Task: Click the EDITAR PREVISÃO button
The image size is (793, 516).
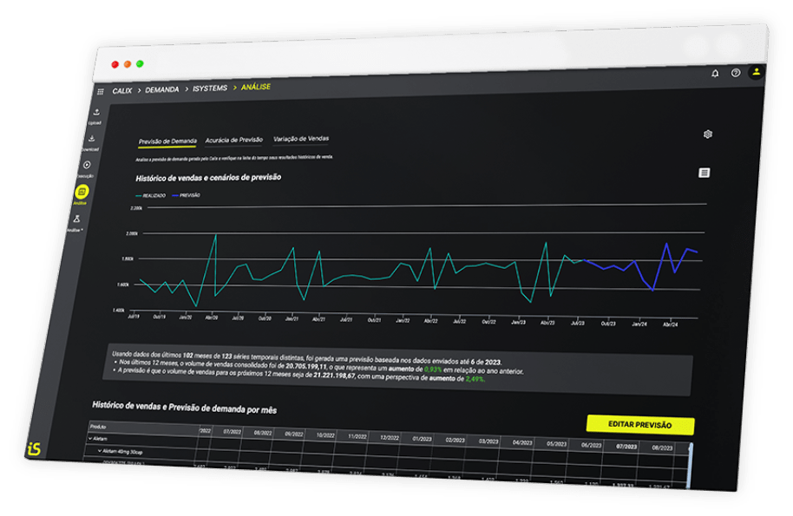Action: pyautogui.click(x=640, y=425)
